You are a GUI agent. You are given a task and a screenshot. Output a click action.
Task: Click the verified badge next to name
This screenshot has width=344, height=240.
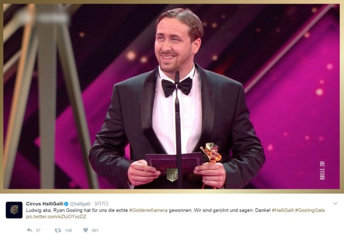[x=66, y=204]
